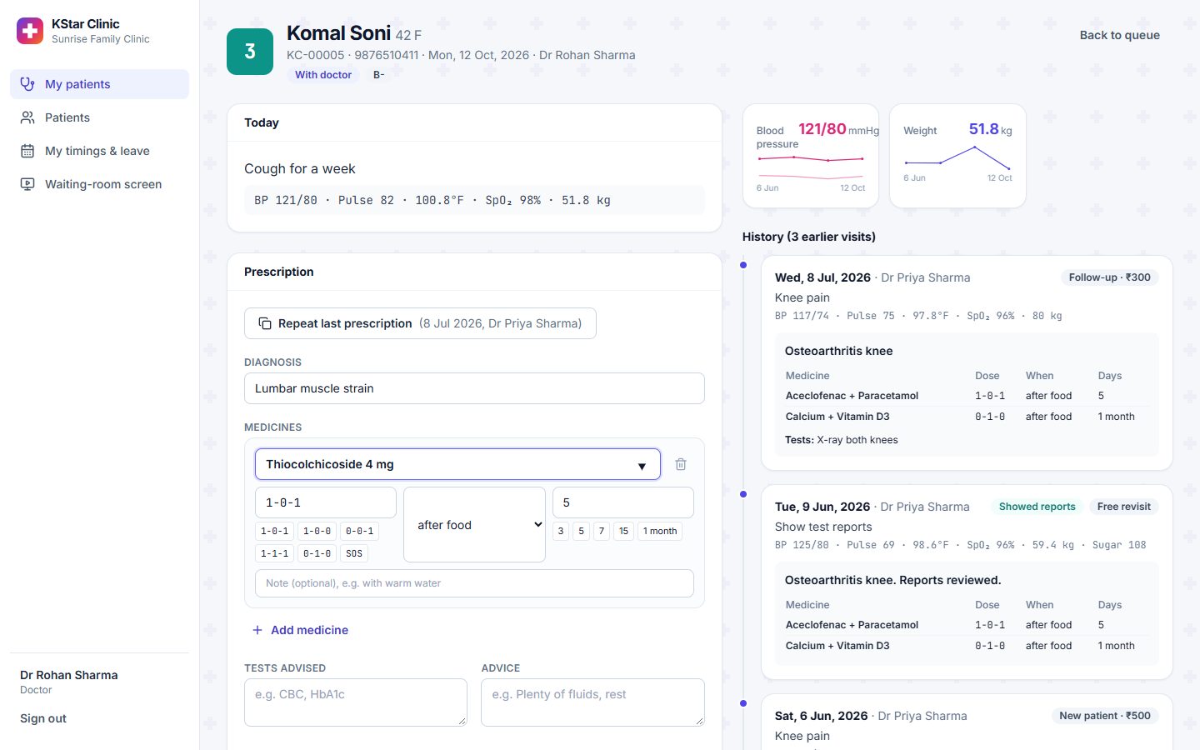Go to the Patients section
Image resolution: width=1200 pixels, height=750 pixels.
click(99, 117)
